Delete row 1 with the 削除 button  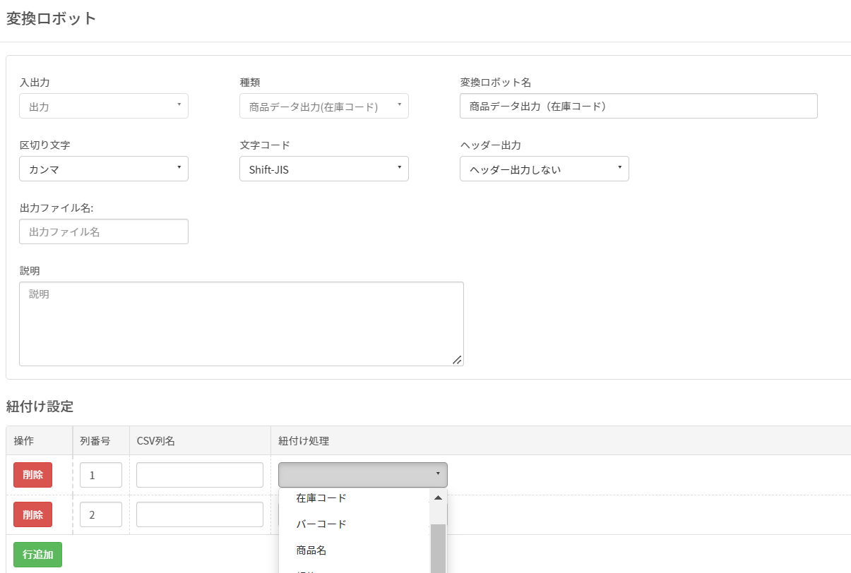[x=32, y=475]
